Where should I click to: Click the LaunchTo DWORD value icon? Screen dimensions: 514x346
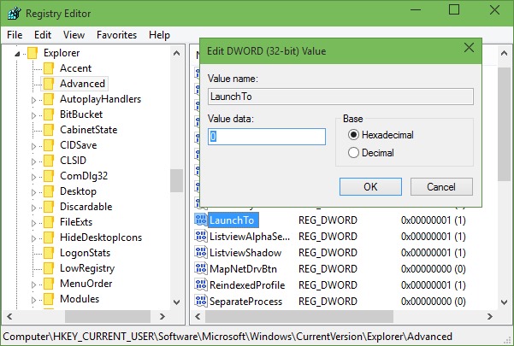pyautogui.click(x=201, y=220)
